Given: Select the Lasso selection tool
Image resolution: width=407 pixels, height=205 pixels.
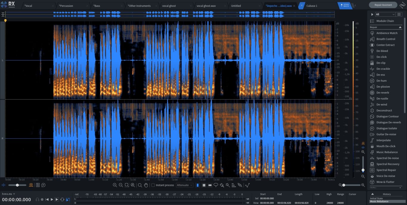Looking at the screenshot, I should coord(216,185).
